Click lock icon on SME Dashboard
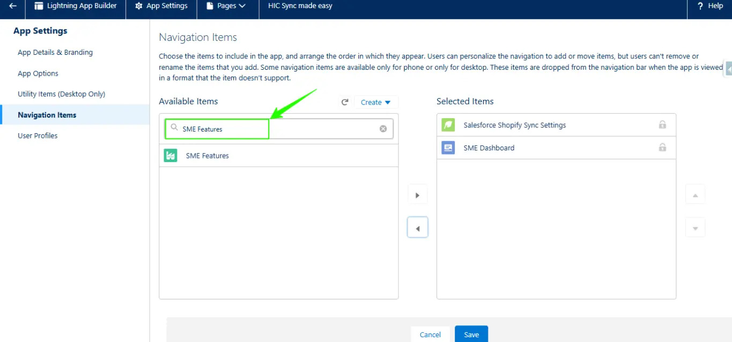The image size is (732, 342). pos(662,147)
